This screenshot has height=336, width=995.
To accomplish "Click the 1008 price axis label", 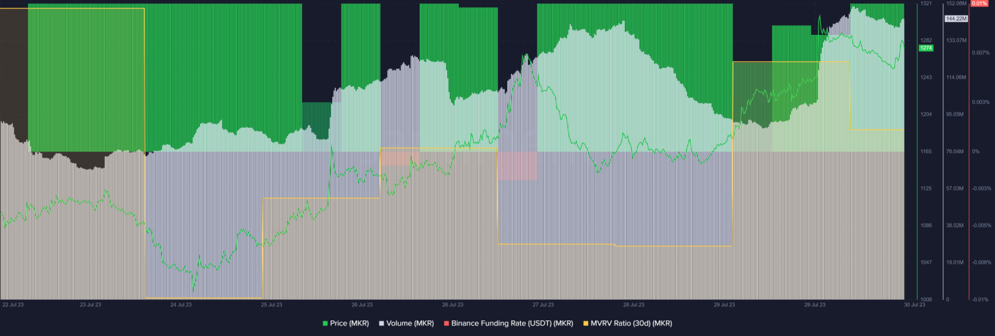I will click(x=926, y=299).
